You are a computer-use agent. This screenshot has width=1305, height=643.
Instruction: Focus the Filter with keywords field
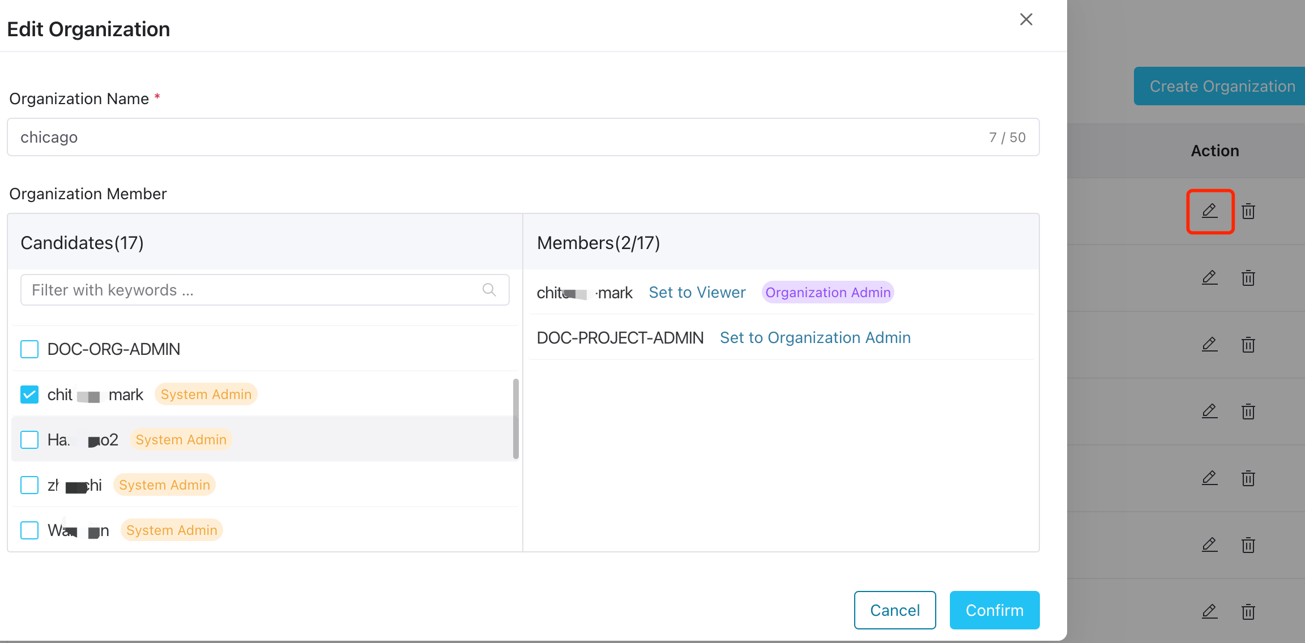coord(249,290)
